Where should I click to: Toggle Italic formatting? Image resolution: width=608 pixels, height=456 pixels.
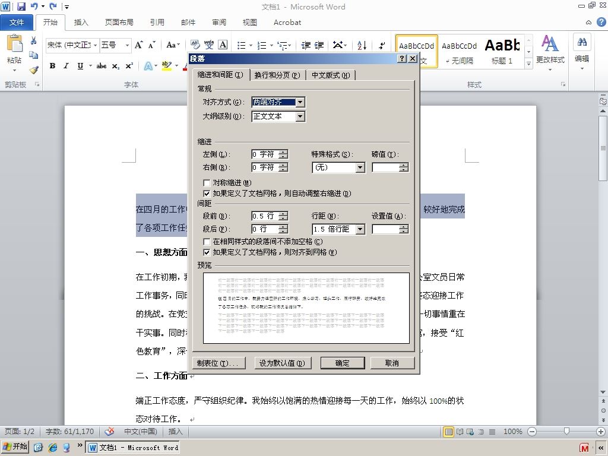coord(66,66)
